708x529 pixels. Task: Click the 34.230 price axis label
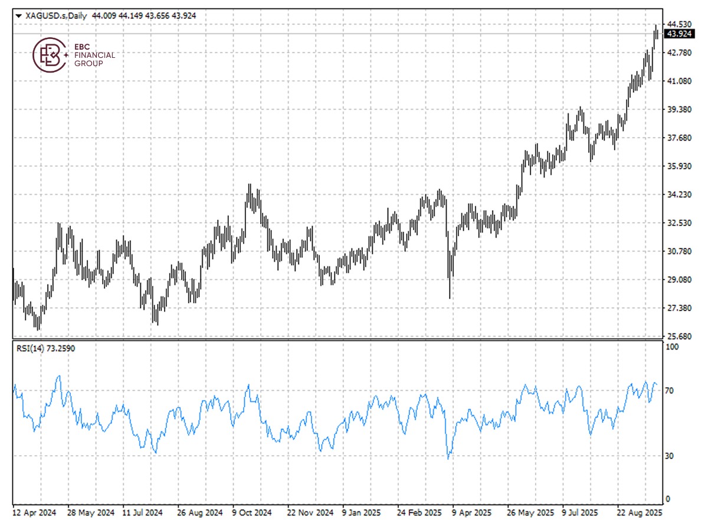678,195
